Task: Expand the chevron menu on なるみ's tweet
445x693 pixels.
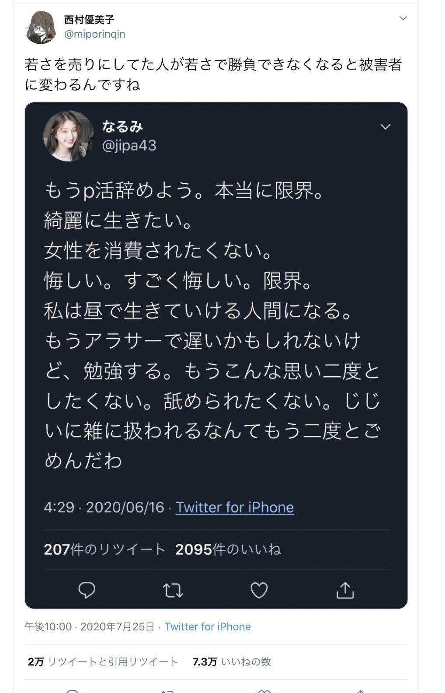Action: click(385, 127)
